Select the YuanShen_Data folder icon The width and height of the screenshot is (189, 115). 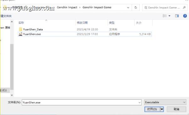pyautogui.click(x=20, y=29)
